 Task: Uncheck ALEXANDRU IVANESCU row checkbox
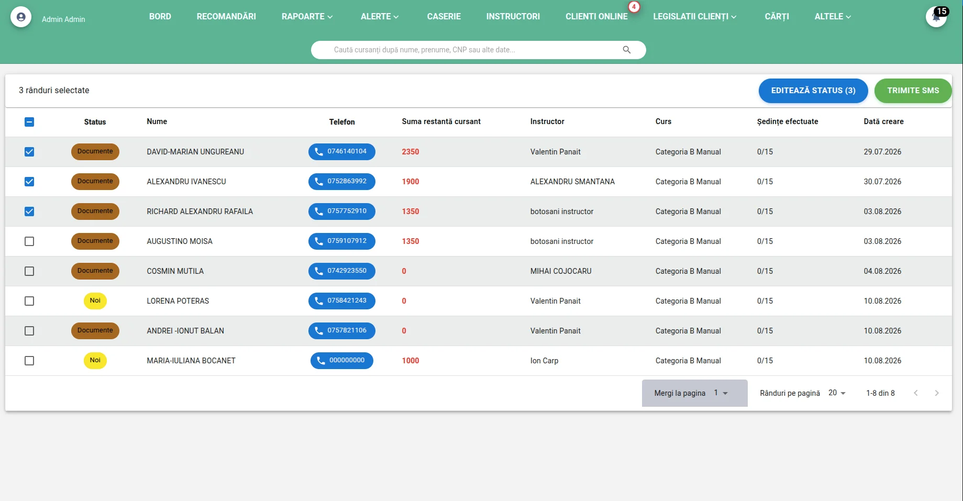point(29,182)
